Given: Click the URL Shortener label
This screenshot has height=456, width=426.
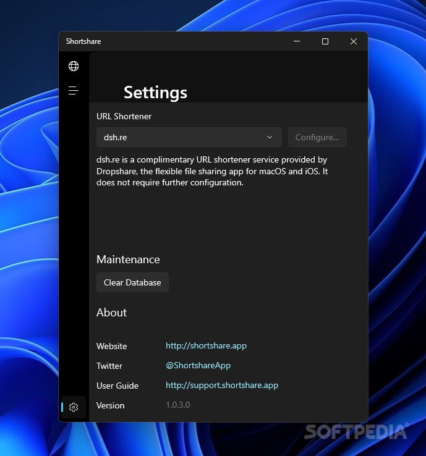Looking at the screenshot, I should (x=124, y=116).
